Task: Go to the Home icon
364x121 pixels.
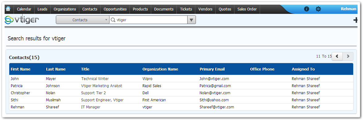Action: pyautogui.click(x=8, y=9)
